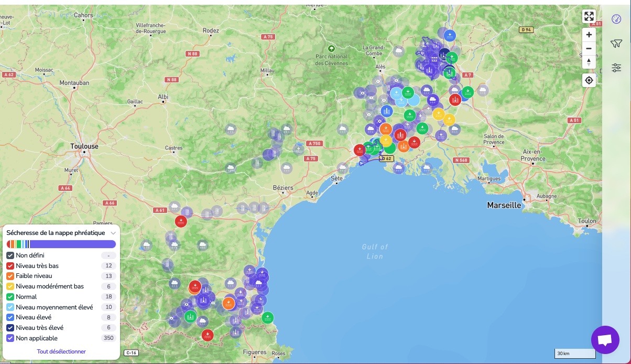
Task: Select the lowest red marker on the map
Action: point(208,335)
